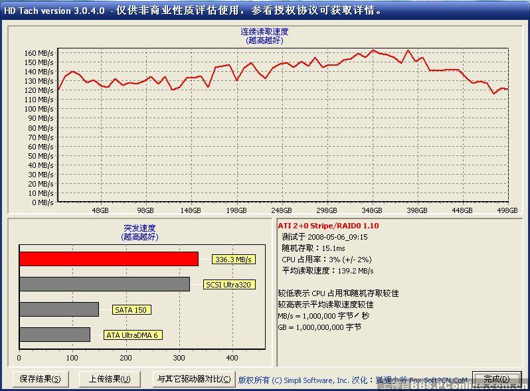This screenshot has height=391, width=530.
Task: Click the ATA UltraDMA 6 label
Action: pos(133,335)
